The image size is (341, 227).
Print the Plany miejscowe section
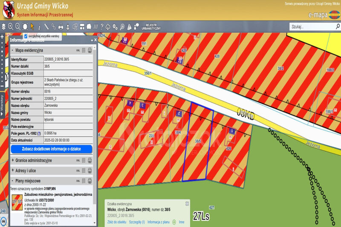point(90,181)
